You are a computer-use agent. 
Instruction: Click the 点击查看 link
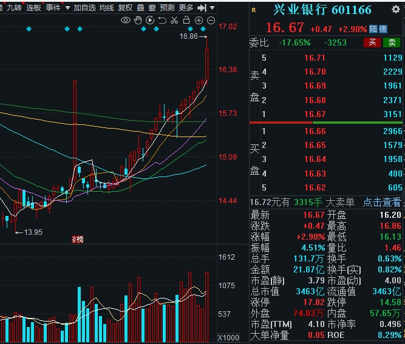(x=382, y=202)
